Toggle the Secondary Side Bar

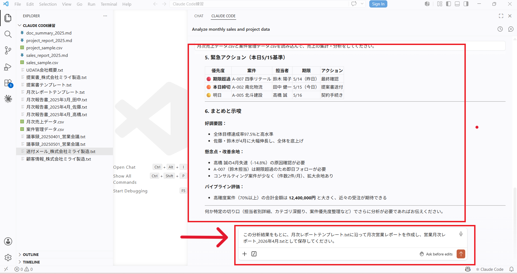pyautogui.click(x=466, y=4)
